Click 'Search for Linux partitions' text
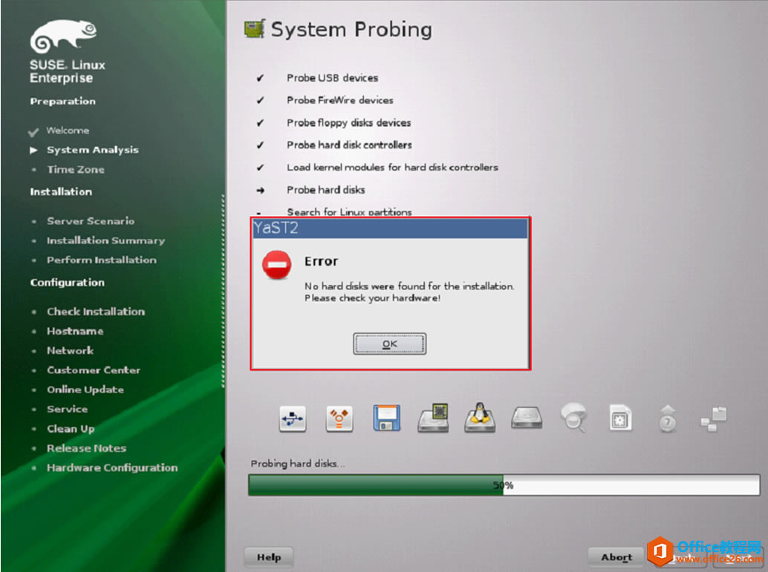The image size is (768, 572). [349, 212]
